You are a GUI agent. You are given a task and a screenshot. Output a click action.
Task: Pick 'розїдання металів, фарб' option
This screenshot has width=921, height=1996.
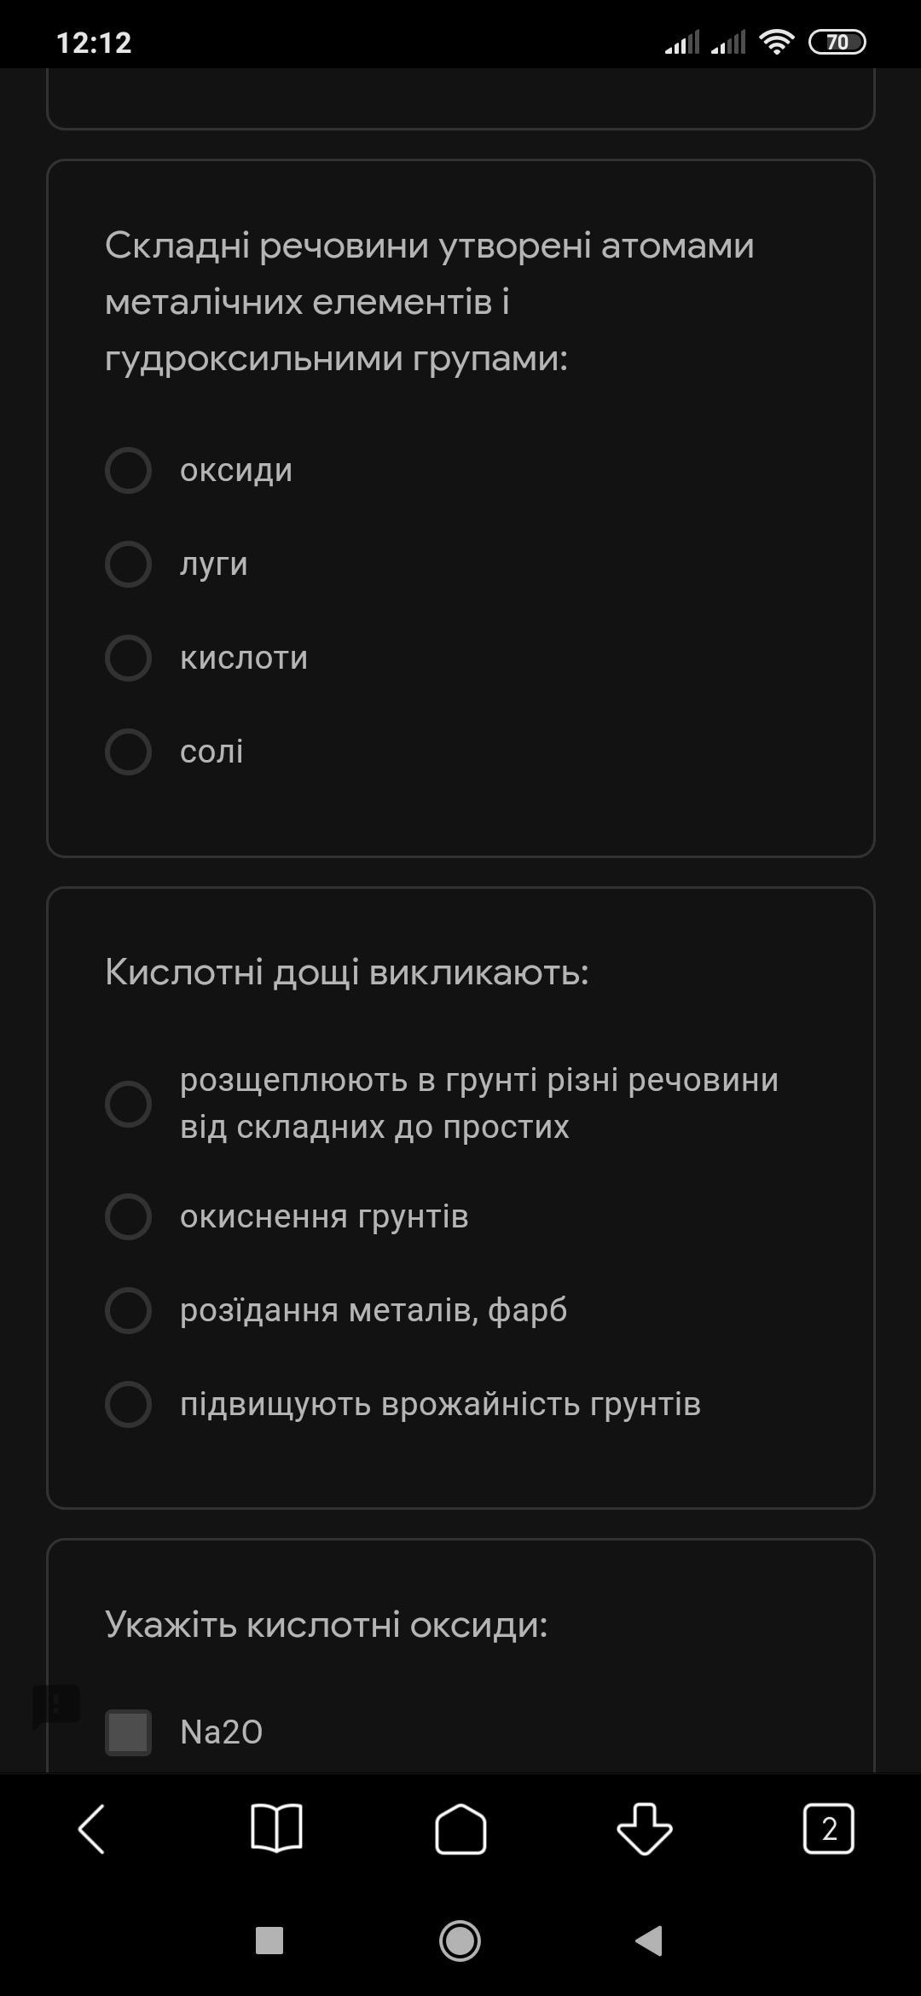tap(128, 1310)
